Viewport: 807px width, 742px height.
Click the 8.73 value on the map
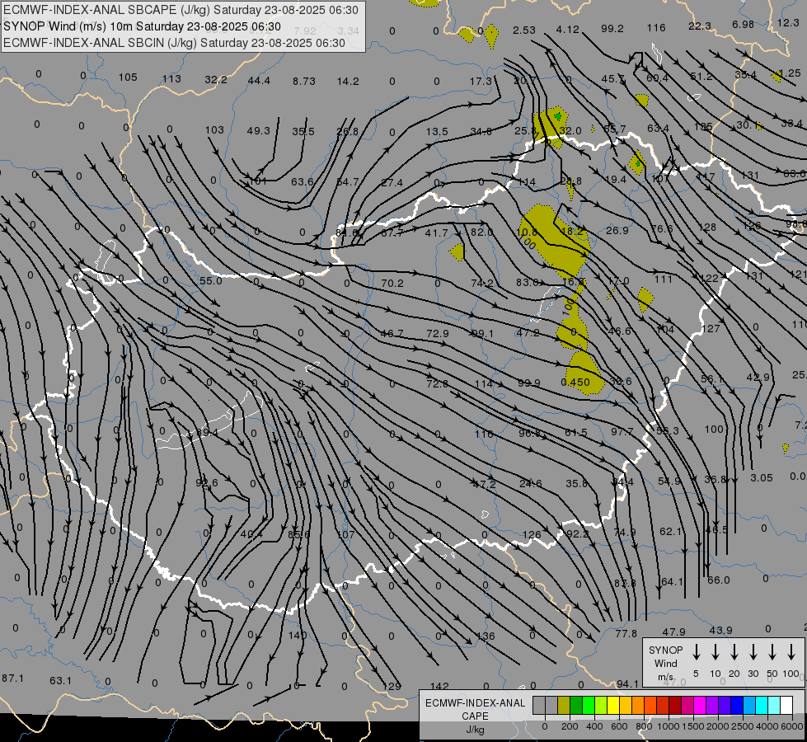303,82
